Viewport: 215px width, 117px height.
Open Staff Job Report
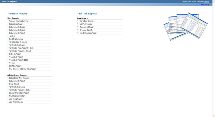tap(15, 66)
